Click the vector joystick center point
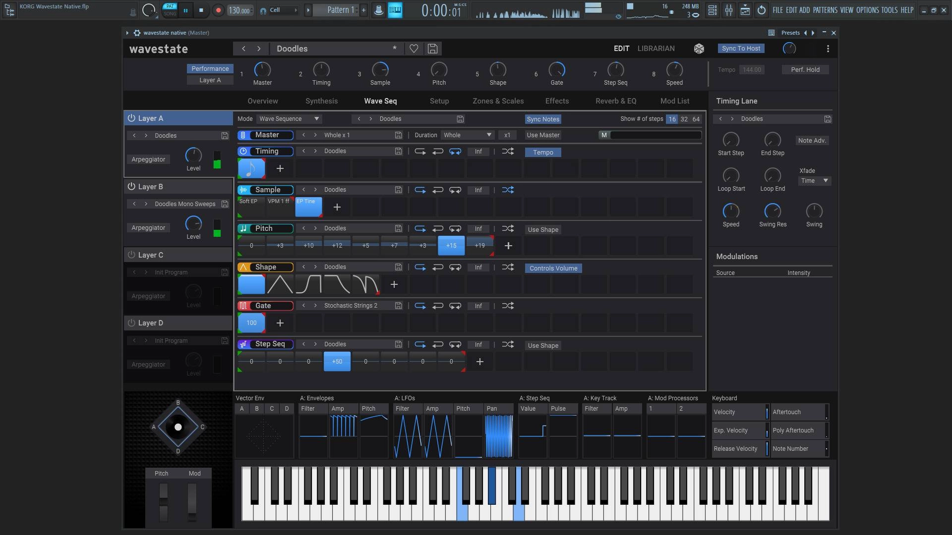This screenshot has width=952, height=535. click(178, 427)
